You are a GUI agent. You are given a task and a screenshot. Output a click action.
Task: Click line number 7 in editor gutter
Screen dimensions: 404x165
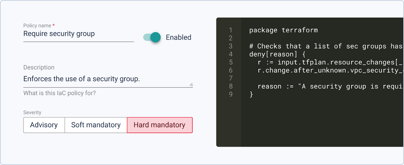point(231,78)
